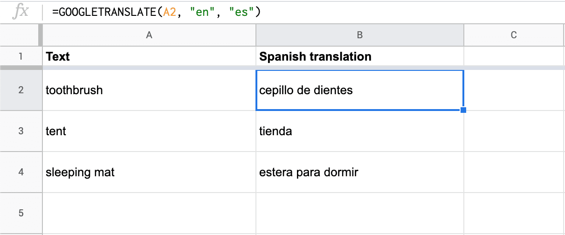Screen dimensions: 565x235
Task: Select the "Text" header cell
Action: click(149, 56)
